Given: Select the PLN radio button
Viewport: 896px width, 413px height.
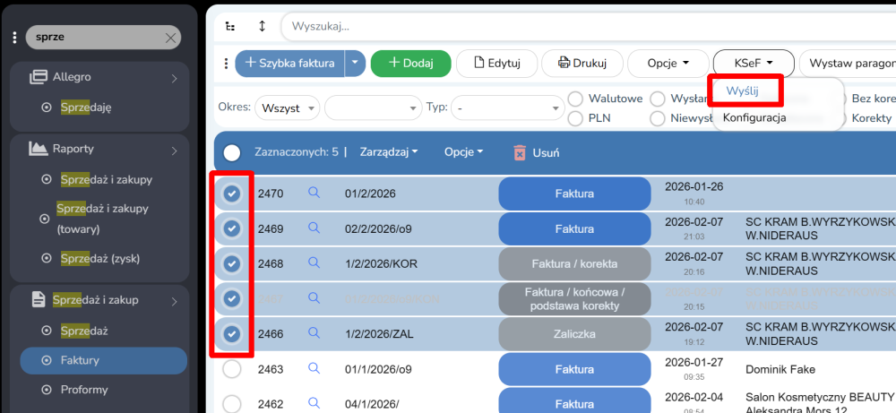Looking at the screenshot, I should pyautogui.click(x=575, y=118).
